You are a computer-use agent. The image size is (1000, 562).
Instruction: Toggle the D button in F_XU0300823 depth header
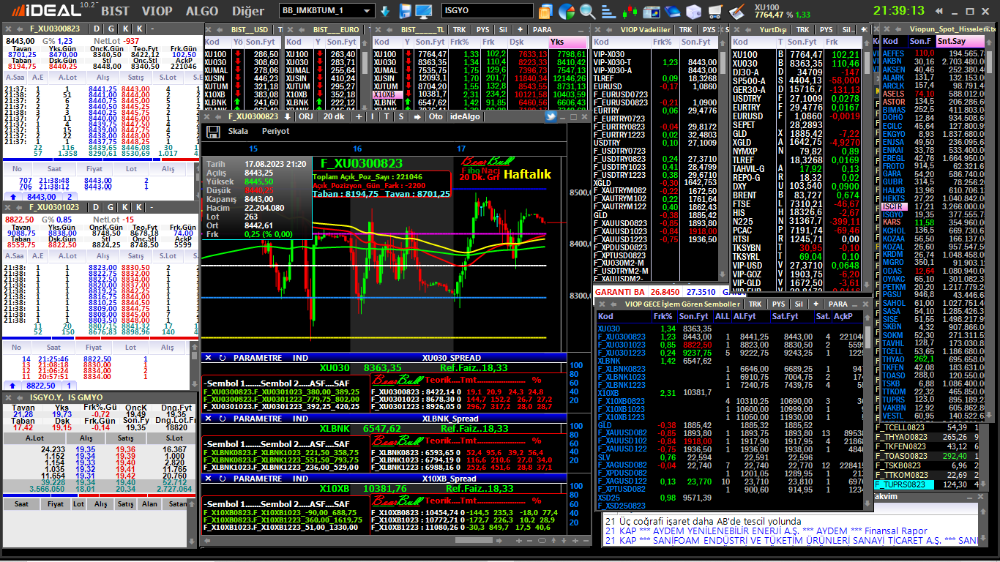pos(97,29)
